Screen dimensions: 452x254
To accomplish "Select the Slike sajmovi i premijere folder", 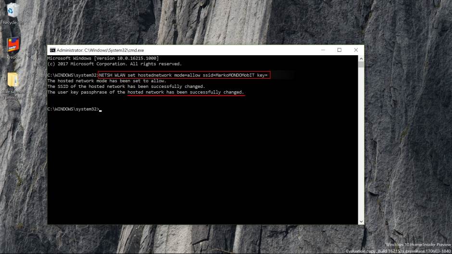I will pos(13,80).
